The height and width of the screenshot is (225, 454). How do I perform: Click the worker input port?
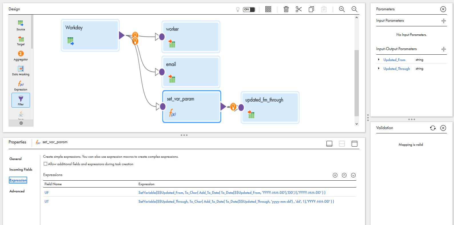(162, 37)
